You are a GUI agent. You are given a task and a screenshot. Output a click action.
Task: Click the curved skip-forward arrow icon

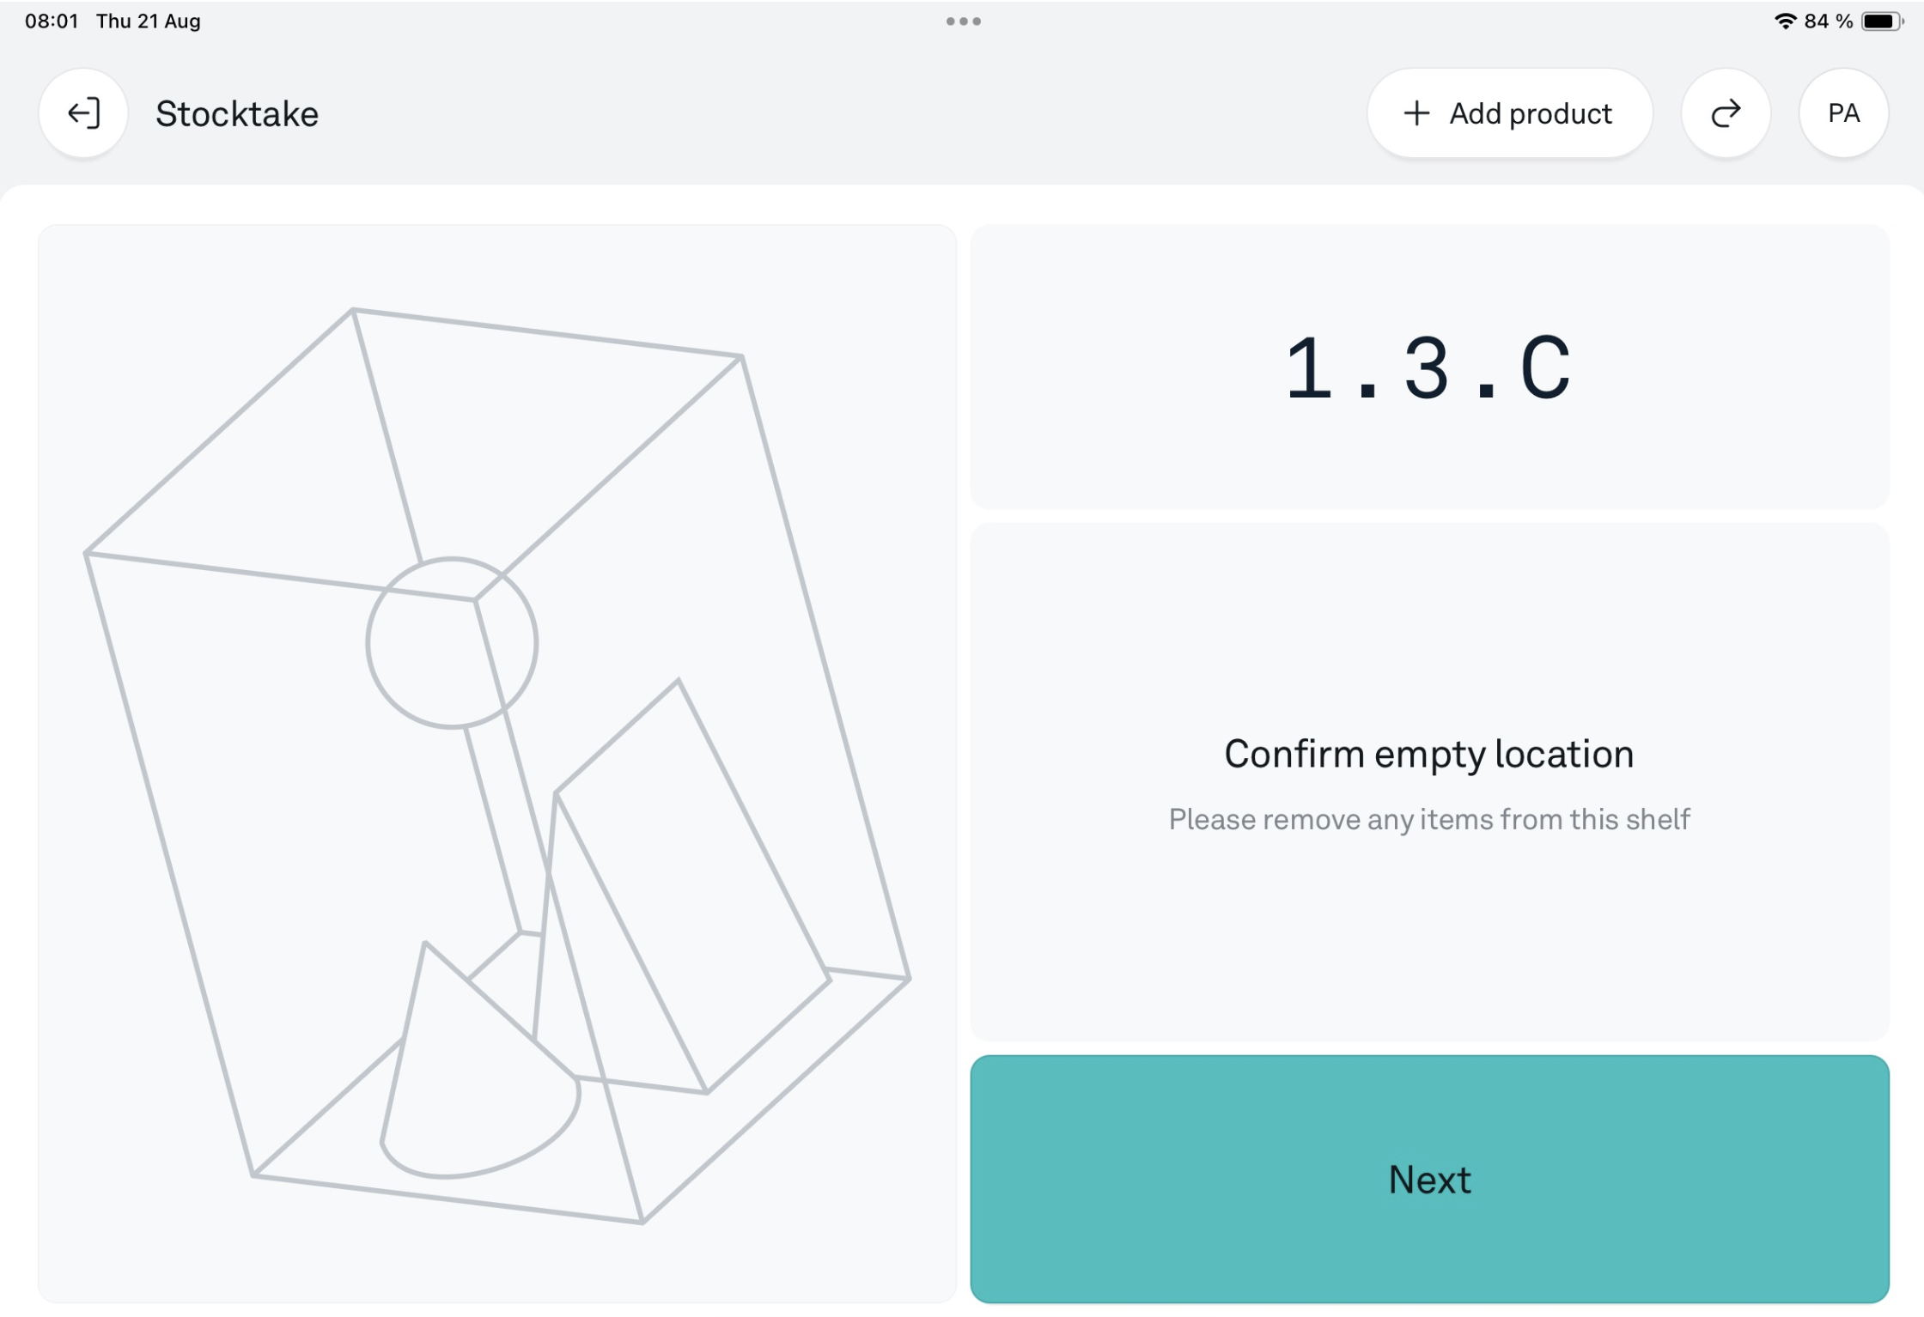click(x=1726, y=113)
